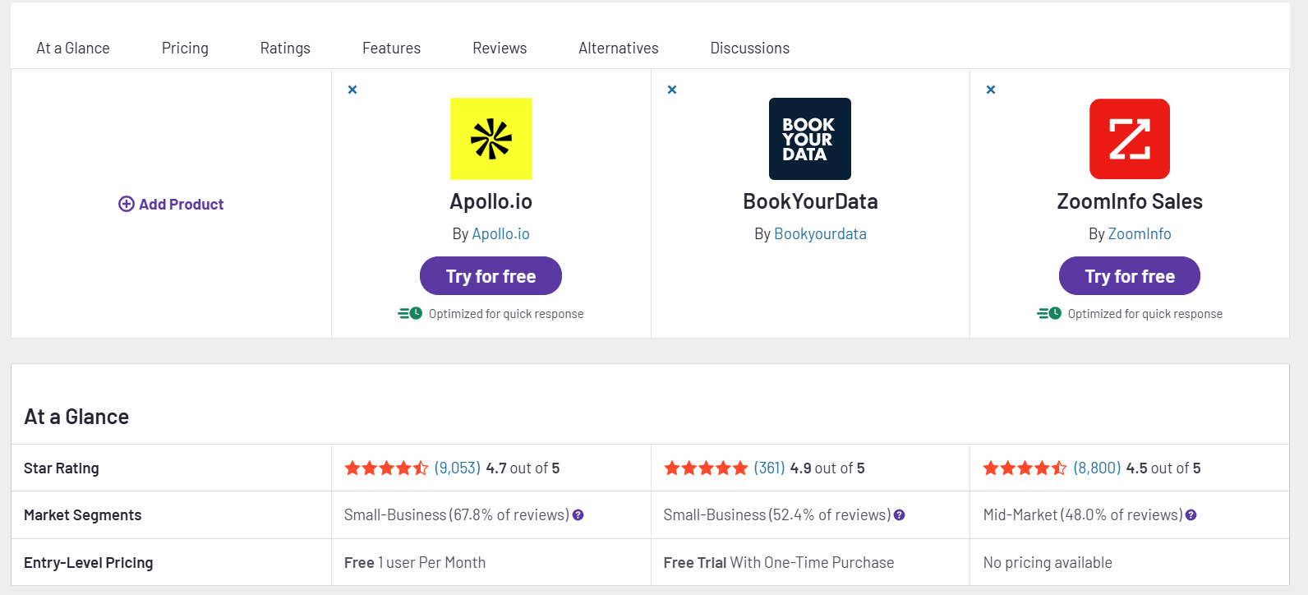Open Bookyourdata vendor link
Screen dimensions: 1308x595
point(820,234)
